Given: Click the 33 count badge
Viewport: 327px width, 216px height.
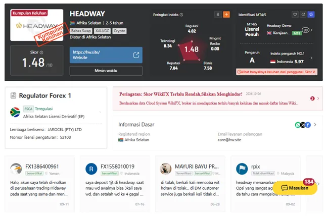Looking at the screenshot, I should point(305,30).
